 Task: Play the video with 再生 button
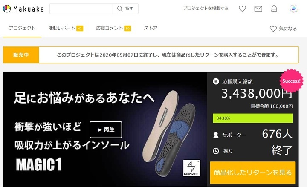[x=106, y=129]
